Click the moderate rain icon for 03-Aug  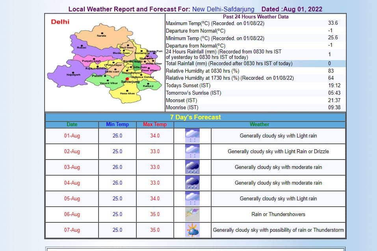point(192,167)
